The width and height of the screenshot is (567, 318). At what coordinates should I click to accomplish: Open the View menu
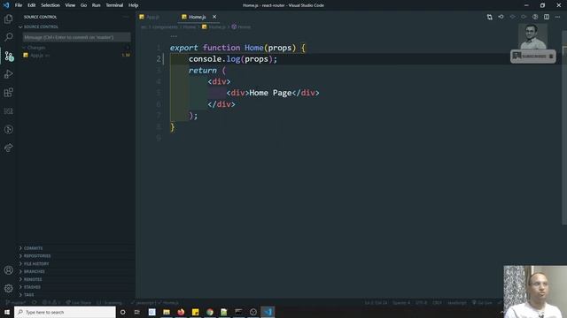[70, 5]
